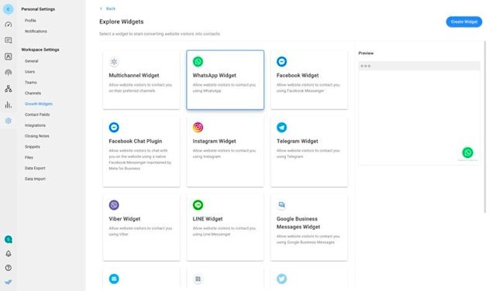This screenshot has height=291, width=496.
Task: Open the Broadcasts antenna icon in sidebar
Action: click(x=9, y=73)
